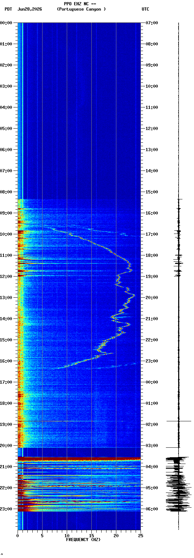
Task: Click the PDT '14:00' time label
Action: click(6, 319)
